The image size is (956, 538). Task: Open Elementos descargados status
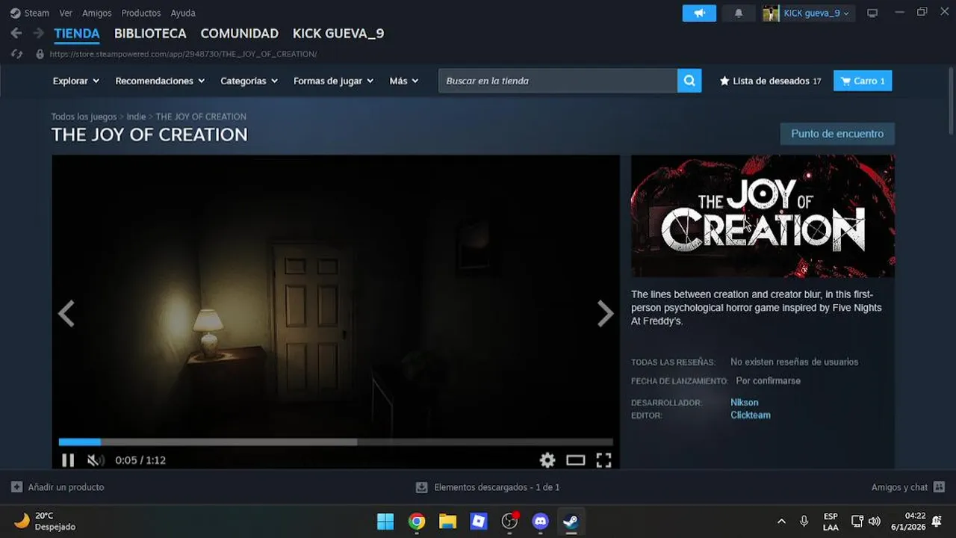coord(497,487)
